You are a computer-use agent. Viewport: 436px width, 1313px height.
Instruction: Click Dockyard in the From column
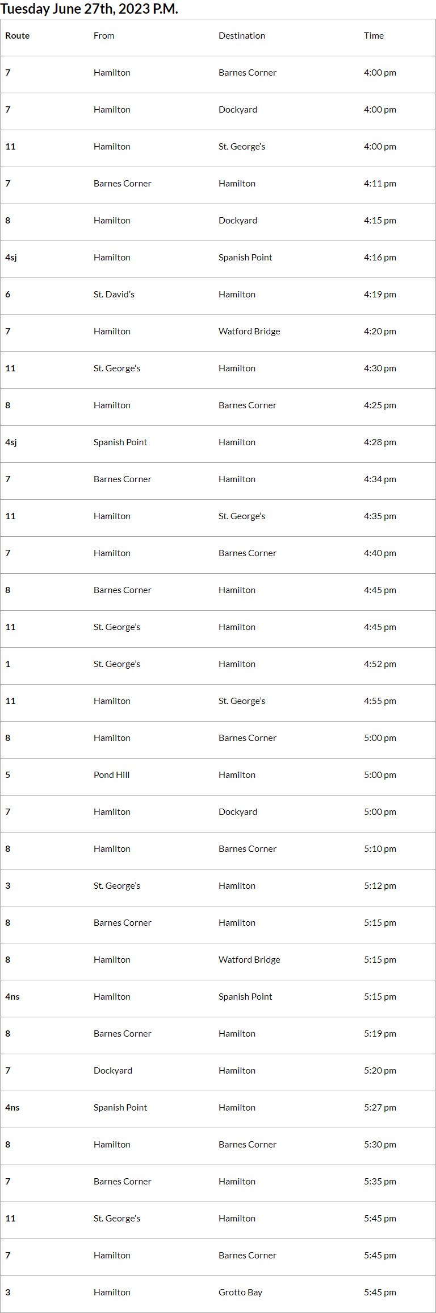pos(113,1071)
